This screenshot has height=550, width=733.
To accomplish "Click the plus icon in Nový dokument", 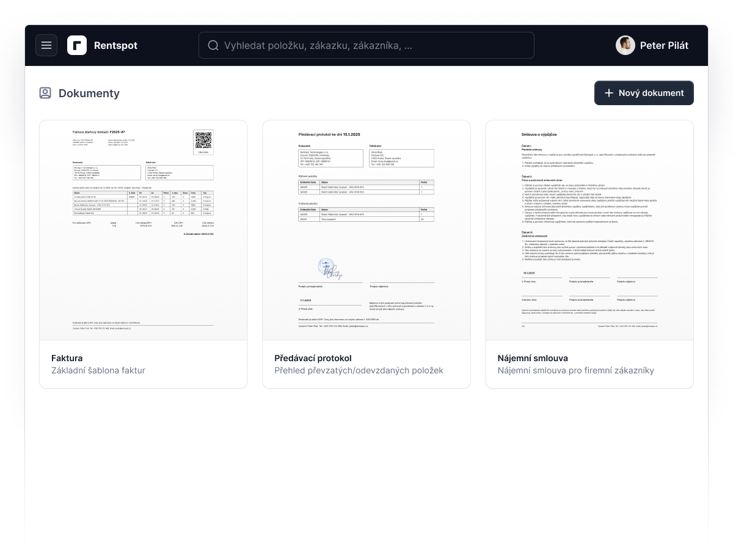I will tap(608, 93).
